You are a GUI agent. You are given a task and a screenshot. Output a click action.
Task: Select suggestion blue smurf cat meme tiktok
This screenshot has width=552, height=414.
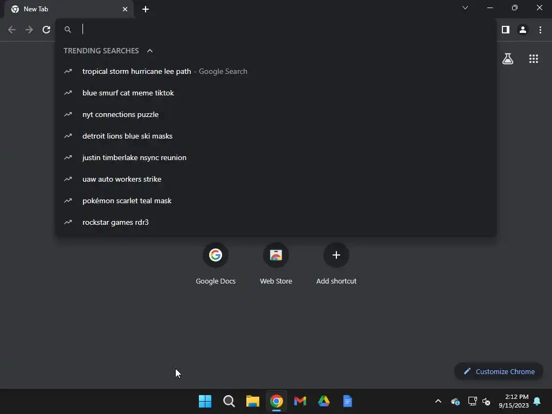pos(276,93)
